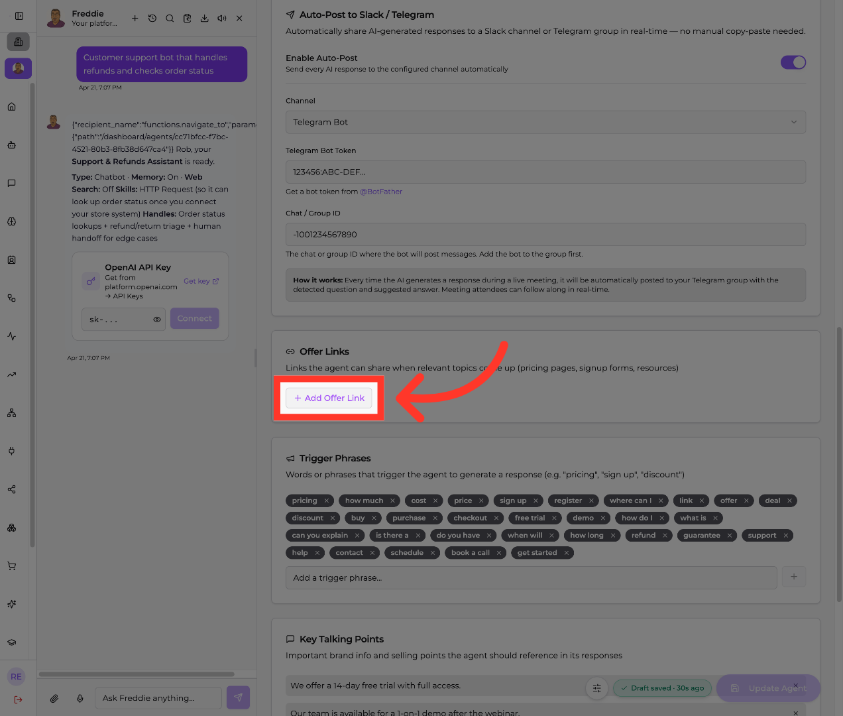Screen dimensions: 843x716
Task: Toggle the Enable Auto-Post switch
Action: tap(793, 62)
